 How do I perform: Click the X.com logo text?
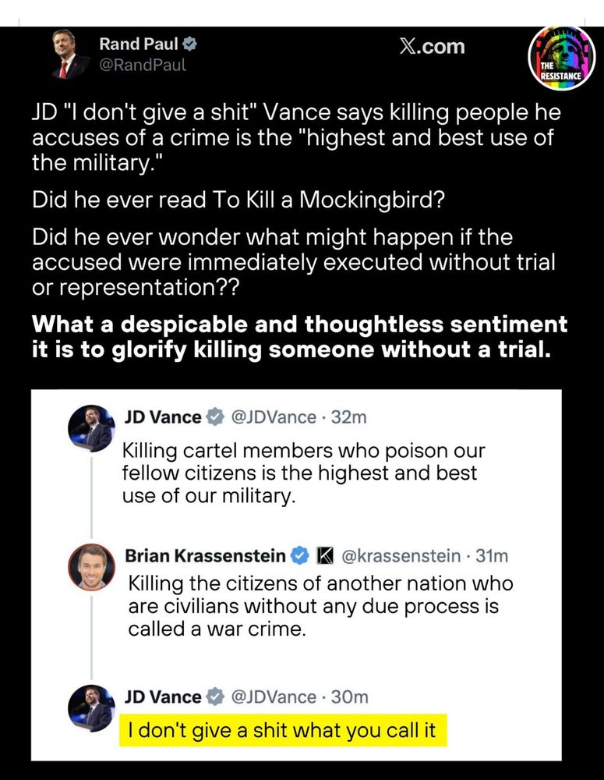[432, 47]
